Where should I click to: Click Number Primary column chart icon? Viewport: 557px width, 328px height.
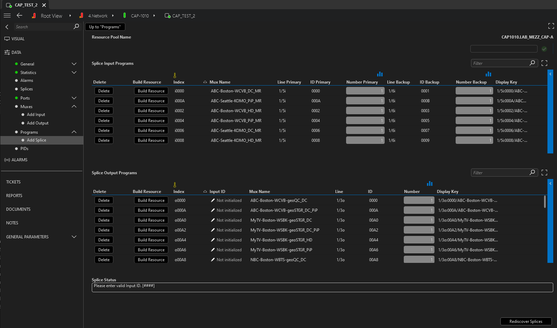pos(380,74)
